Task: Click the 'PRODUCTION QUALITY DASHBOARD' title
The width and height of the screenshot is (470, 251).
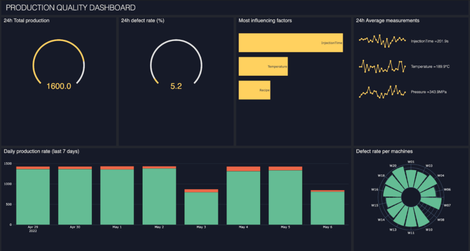Action: coord(71,8)
